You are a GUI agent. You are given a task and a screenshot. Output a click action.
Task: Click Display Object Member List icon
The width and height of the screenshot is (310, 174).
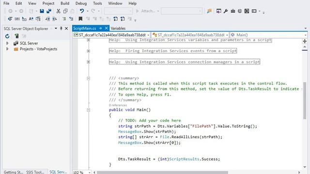pos(10,19)
